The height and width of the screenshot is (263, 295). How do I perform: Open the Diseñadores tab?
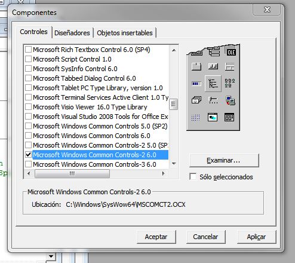pyautogui.click(x=72, y=33)
